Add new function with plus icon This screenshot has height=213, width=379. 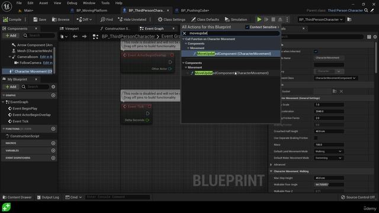click(x=53, y=129)
